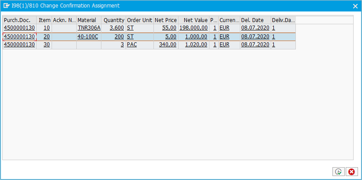Close the Change Confirmation Assignment dialog

355,6
